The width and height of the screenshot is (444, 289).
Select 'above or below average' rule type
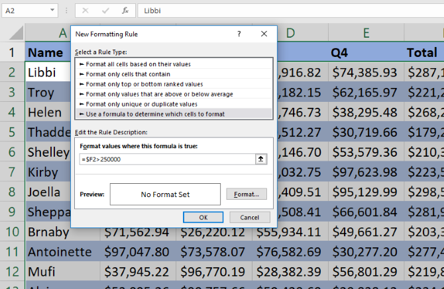click(x=174, y=94)
